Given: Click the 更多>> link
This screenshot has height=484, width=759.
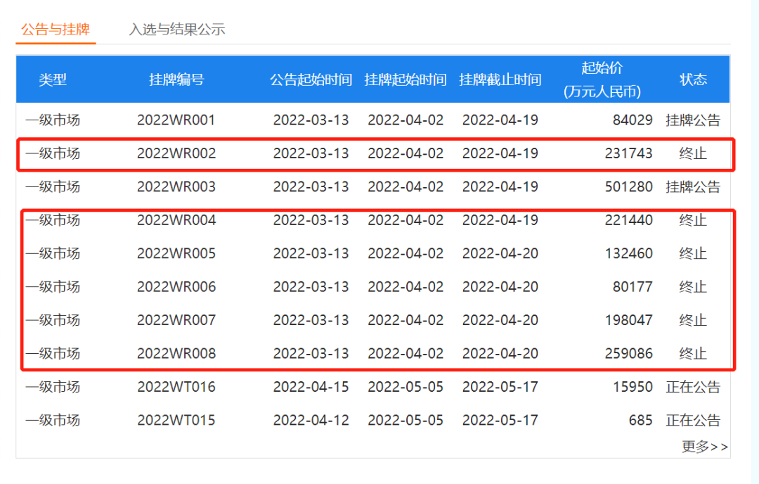Looking at the screenshot, I should 705,446.
